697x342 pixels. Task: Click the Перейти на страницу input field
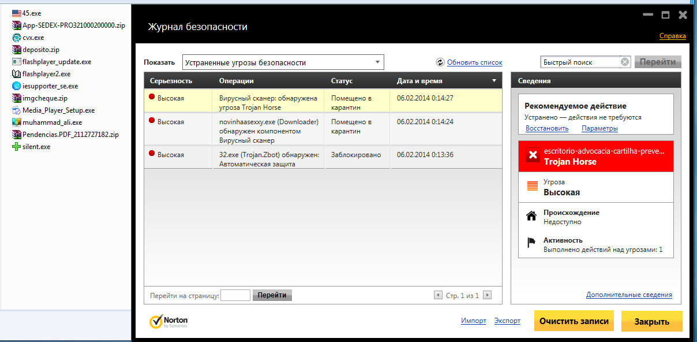point(235,295)
